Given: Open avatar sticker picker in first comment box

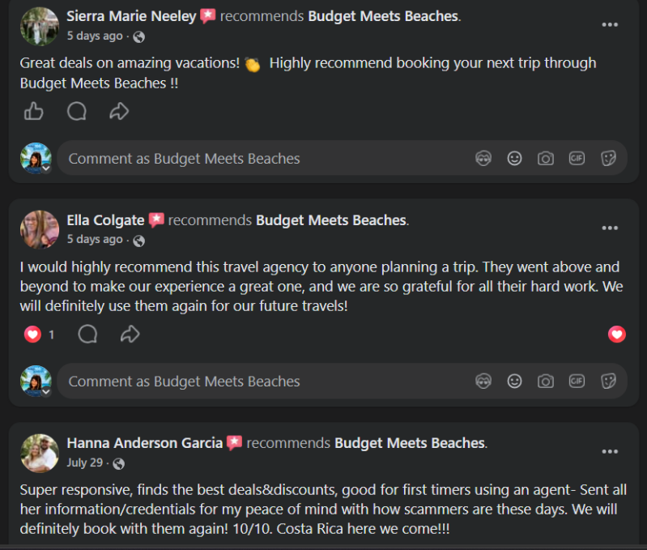Looking at the screenshot, I should (483, 158).
